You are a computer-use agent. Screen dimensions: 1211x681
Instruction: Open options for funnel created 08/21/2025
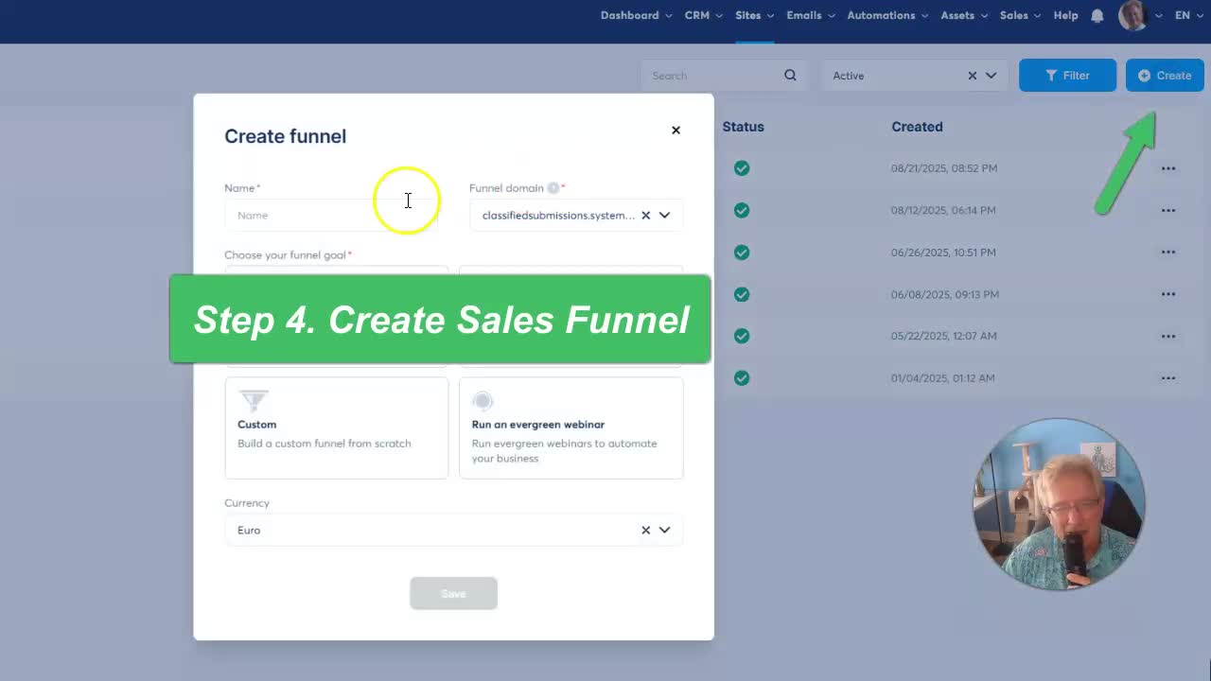click(1168, 168)
